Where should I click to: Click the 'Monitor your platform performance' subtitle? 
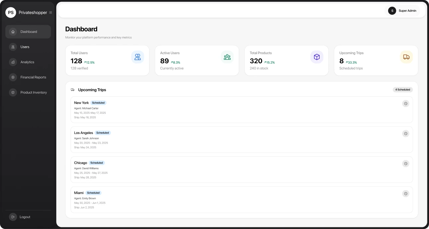coord(98,38)
